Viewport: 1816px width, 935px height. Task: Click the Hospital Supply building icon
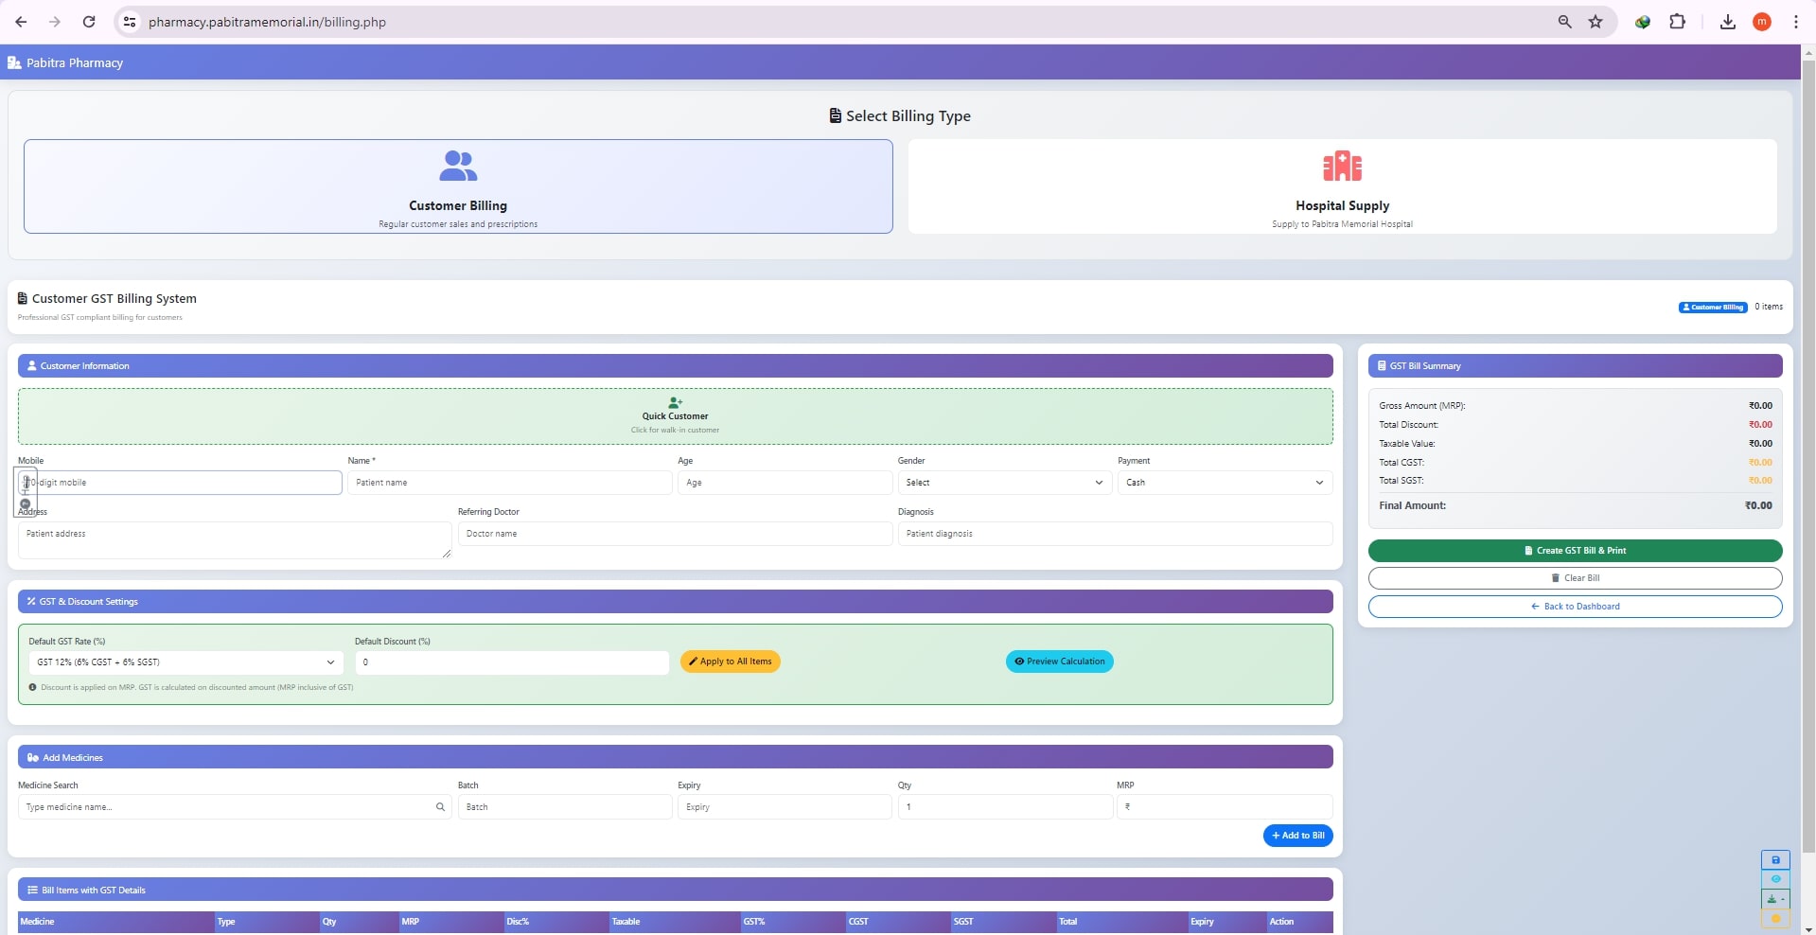coord(1342,166)
